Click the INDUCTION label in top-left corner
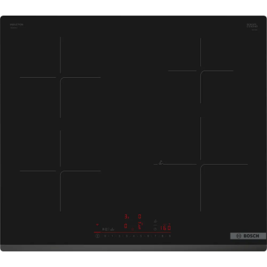The width and height of the screenshot is (267, 267). pyautogui.click(x=16, y=24)
